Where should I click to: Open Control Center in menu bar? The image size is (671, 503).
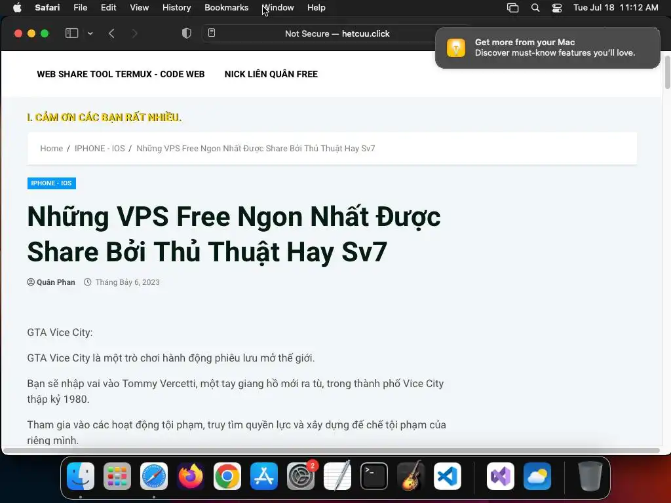pos(557,8)
